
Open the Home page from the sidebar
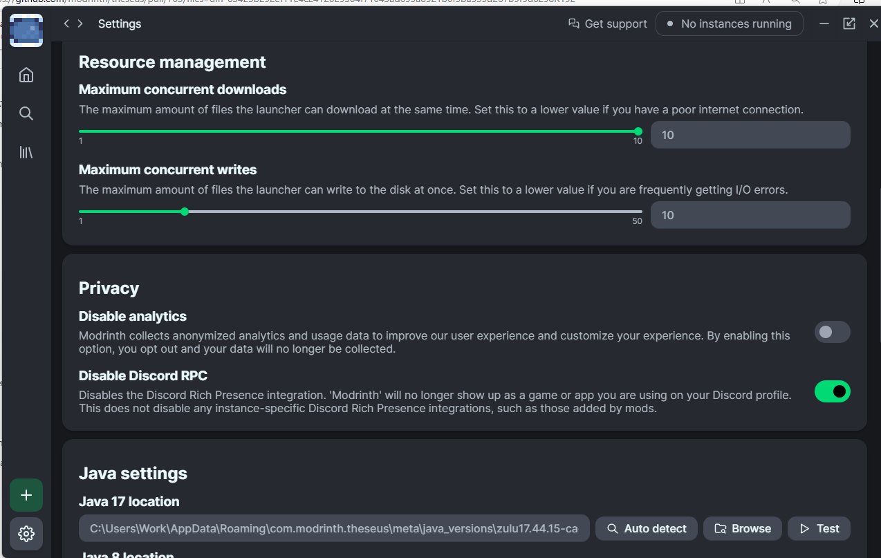[26, 75]
